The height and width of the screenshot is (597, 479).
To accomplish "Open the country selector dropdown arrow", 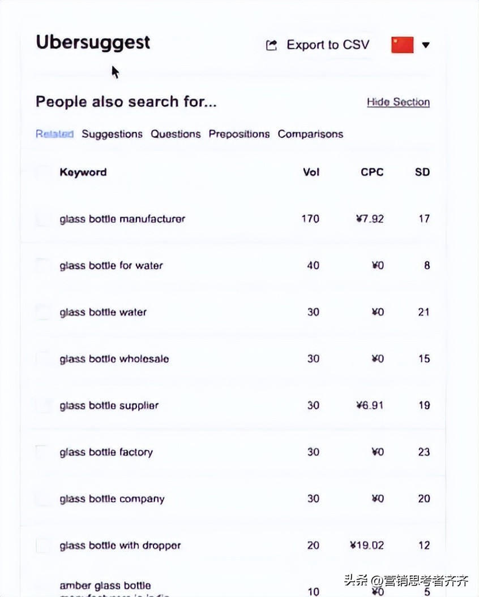I will 426,45.
